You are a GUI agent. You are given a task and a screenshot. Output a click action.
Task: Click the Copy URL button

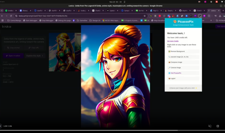33,48
